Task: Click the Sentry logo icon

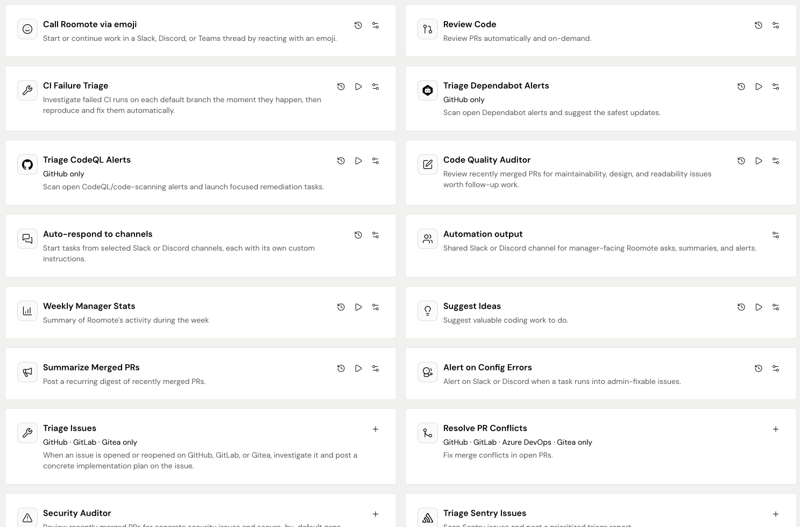Action: coord(428,517)
